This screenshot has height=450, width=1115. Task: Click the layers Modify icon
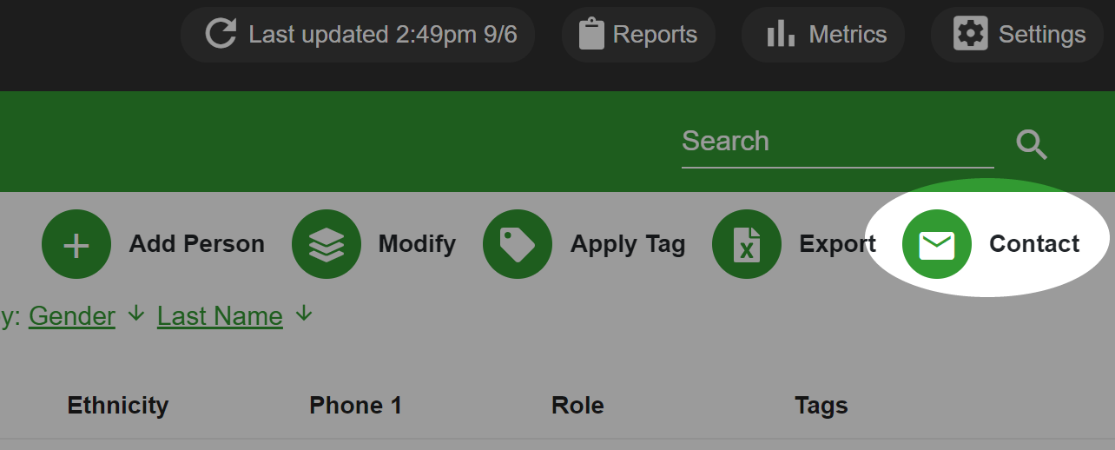[x=327, y=245]
